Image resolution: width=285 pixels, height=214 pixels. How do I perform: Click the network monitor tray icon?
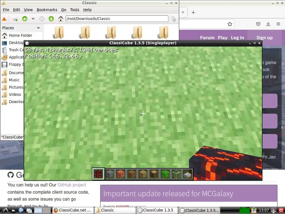coord(273,210)
